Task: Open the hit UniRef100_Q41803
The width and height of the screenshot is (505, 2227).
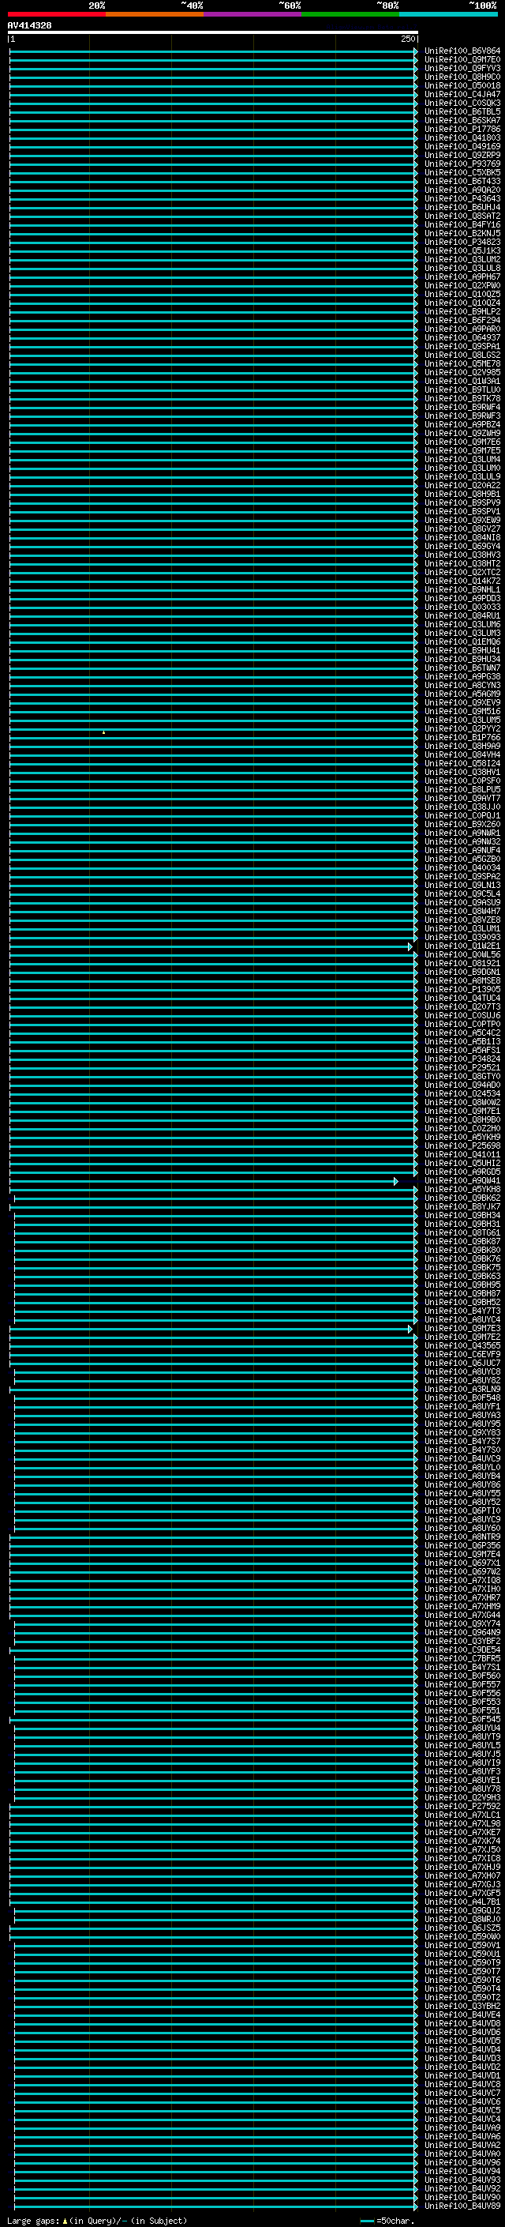Action: [462, 137]
